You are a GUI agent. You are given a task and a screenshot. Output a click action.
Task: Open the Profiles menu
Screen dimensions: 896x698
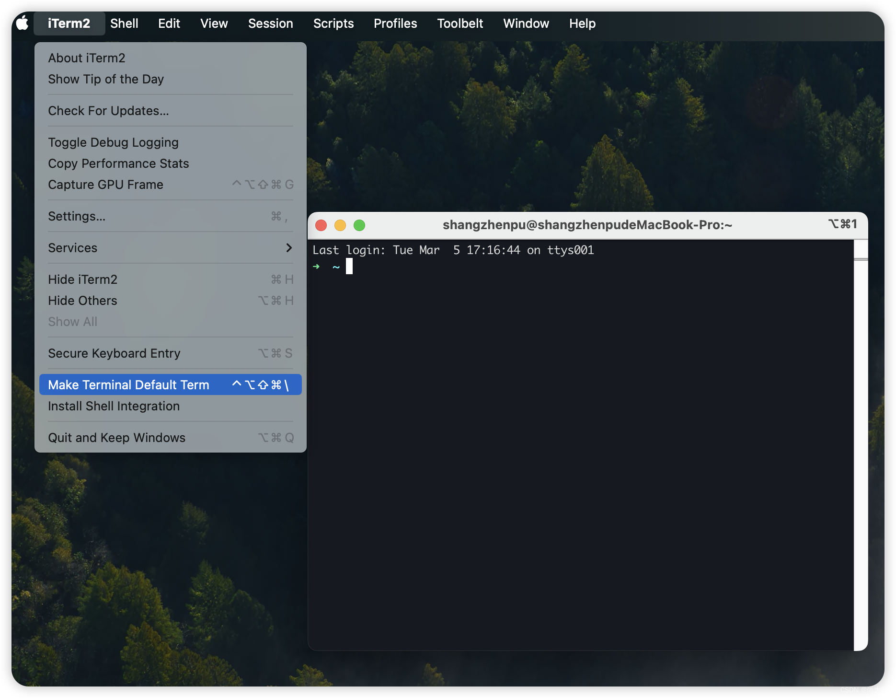pyautogui.click(x=395, y=23)
